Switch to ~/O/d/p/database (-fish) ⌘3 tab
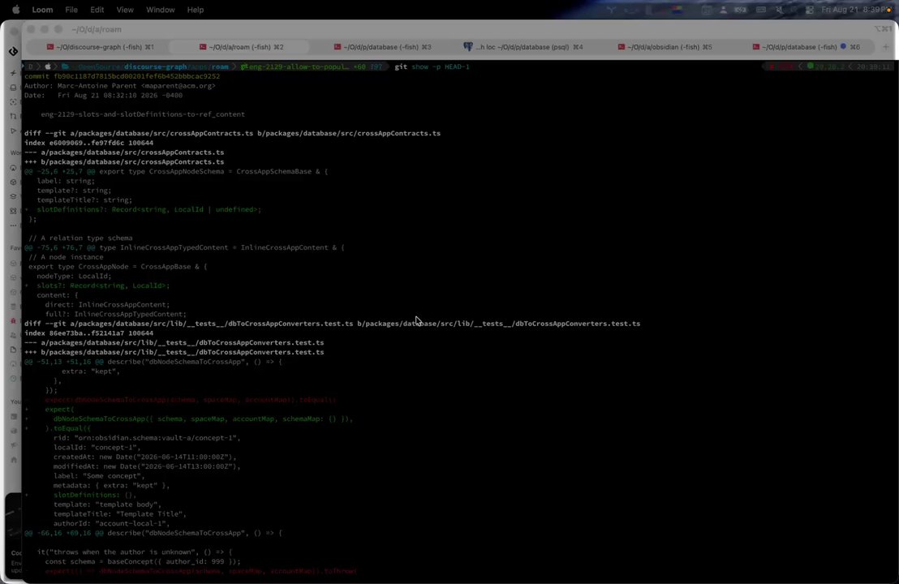899x584 pixels. point(382,47)
